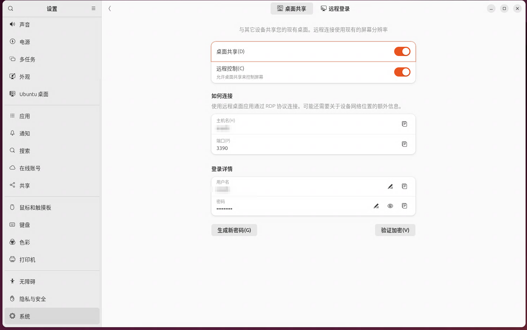Edit the password with the pencil icon
Screen dimensions: 527x330
[x=376, y=206]
